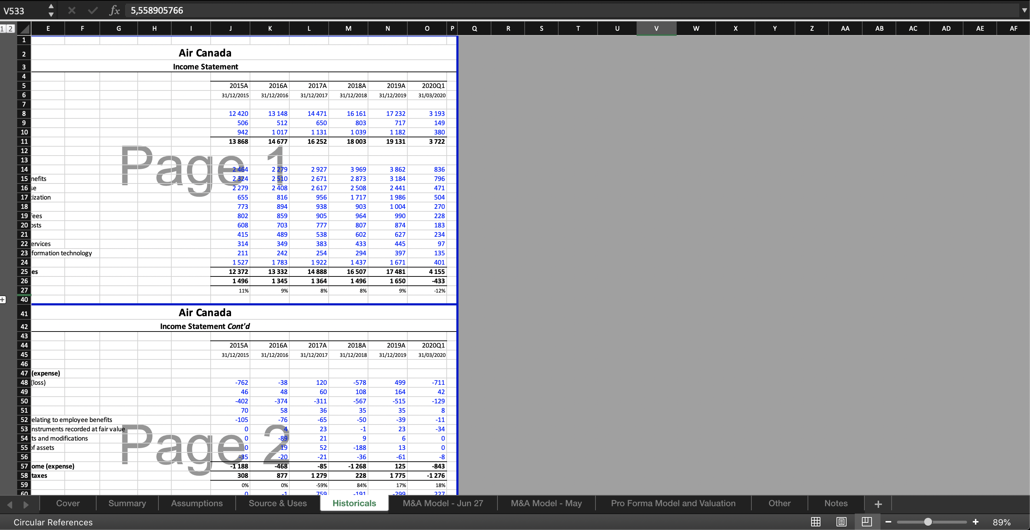Viewport: 1030px width, 530px height.
Task: Click the 89% zoom level
Action: (1001, 522)
